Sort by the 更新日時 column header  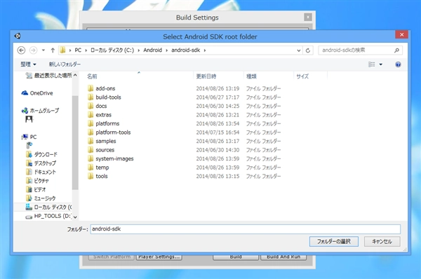(206, 76)
